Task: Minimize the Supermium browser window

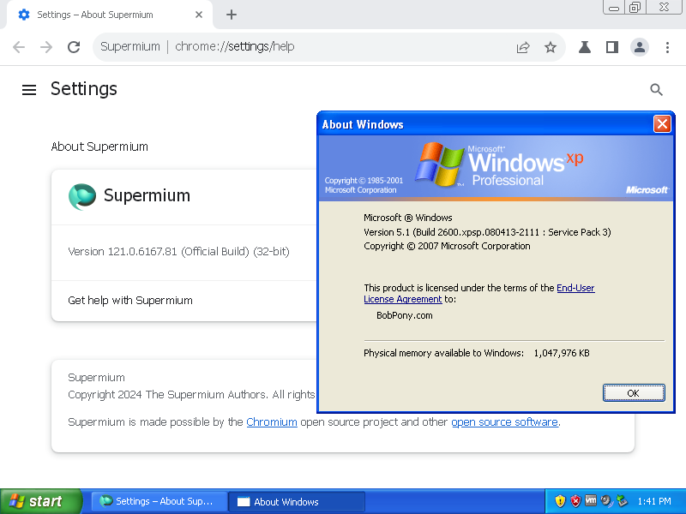Action: (x=614, y=8)
